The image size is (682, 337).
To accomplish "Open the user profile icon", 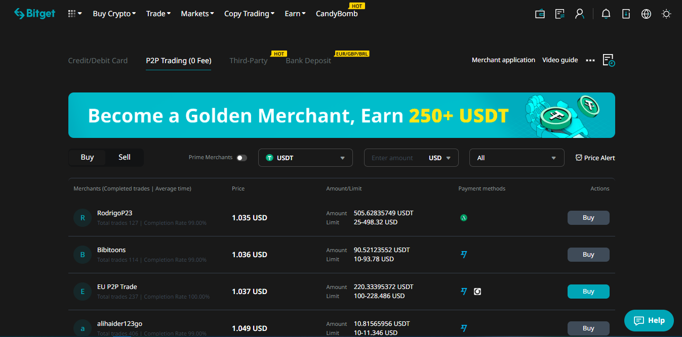I will (x=580, y=14).
